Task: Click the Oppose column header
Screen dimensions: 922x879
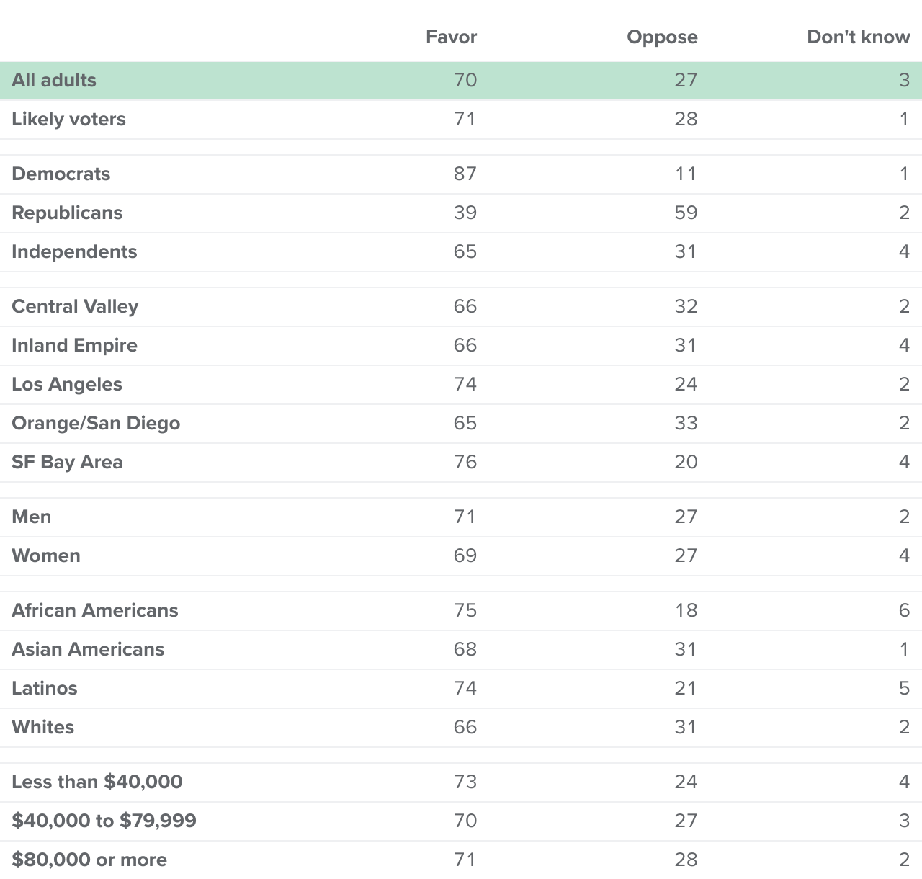Action: pos(662,37)
